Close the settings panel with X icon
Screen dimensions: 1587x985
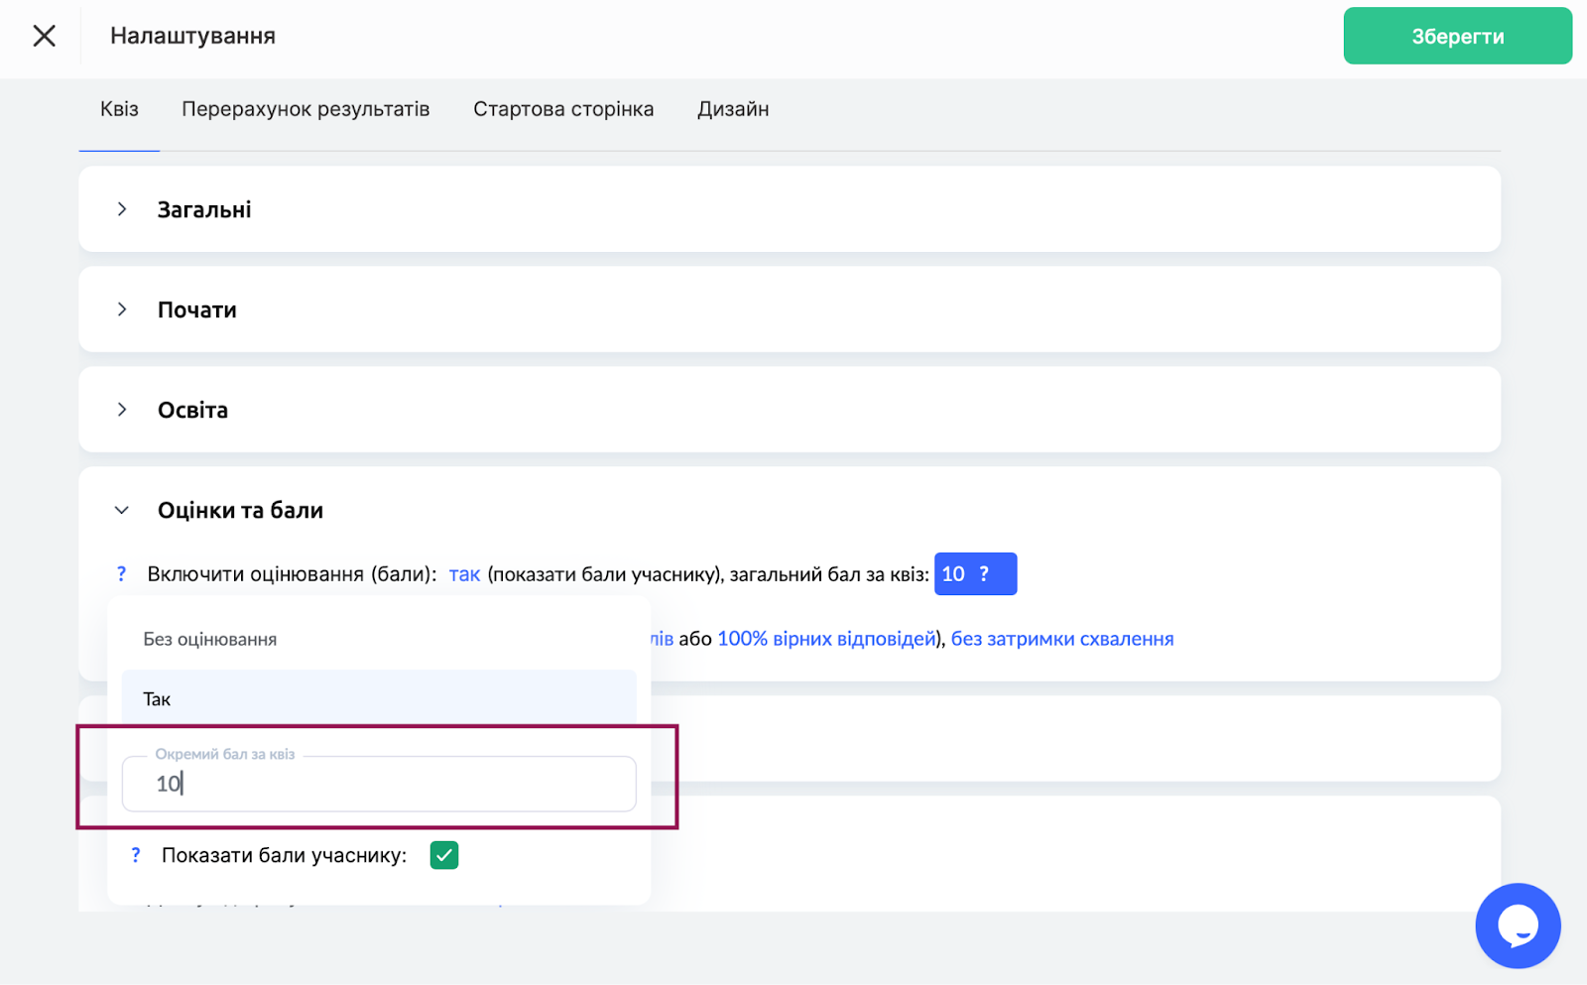pyautogui.click(x=44, y=36)
